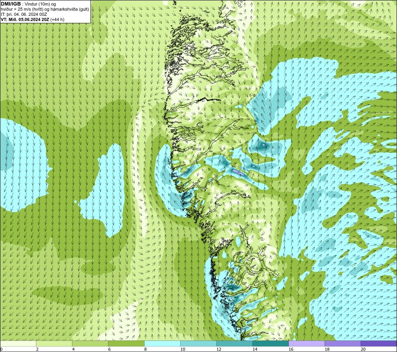The width and height of the screenshot is (397, 352).
Task: Click the 4–6 m/s green legend swatch
Action: 90,343
